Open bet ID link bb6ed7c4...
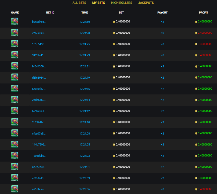Image resolution: width=217 pixels, height=194 pixels. coord(39,22)
